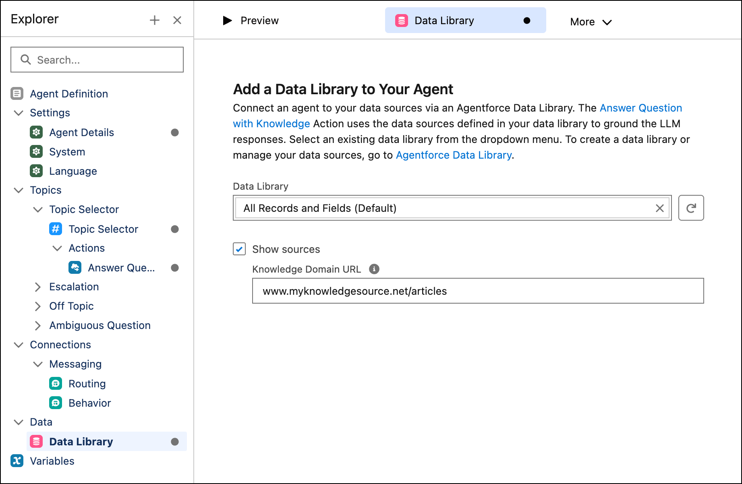Click the unsaved dot on Data Library tab
The width and height of the screenshot is (742, 484).
coord(527,21)
